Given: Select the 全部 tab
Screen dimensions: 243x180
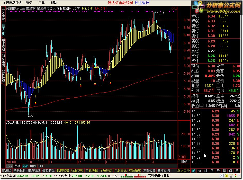Looking at the screenshot, I should (x=25, y=166).
